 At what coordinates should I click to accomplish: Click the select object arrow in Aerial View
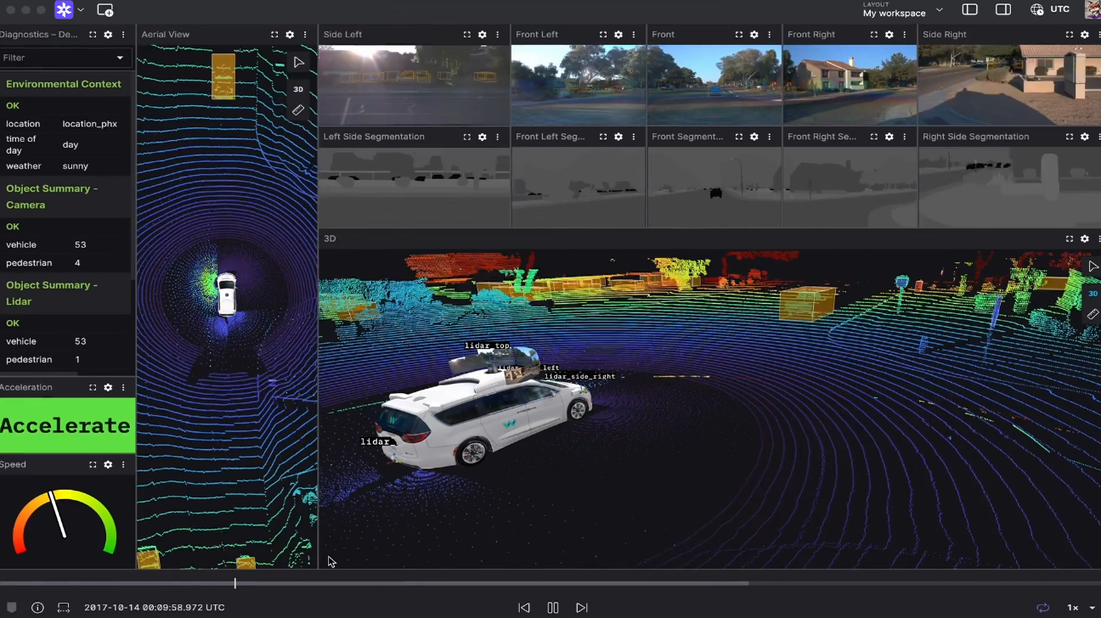click(x=298, y=63)
